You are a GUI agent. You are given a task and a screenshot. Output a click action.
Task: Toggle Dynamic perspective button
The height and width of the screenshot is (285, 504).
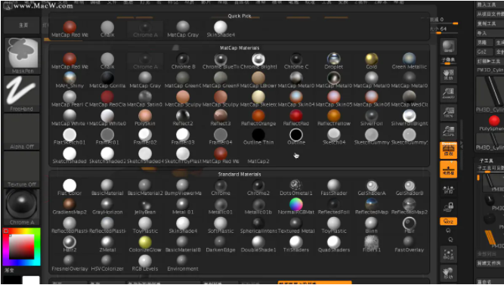click(448, 150)
